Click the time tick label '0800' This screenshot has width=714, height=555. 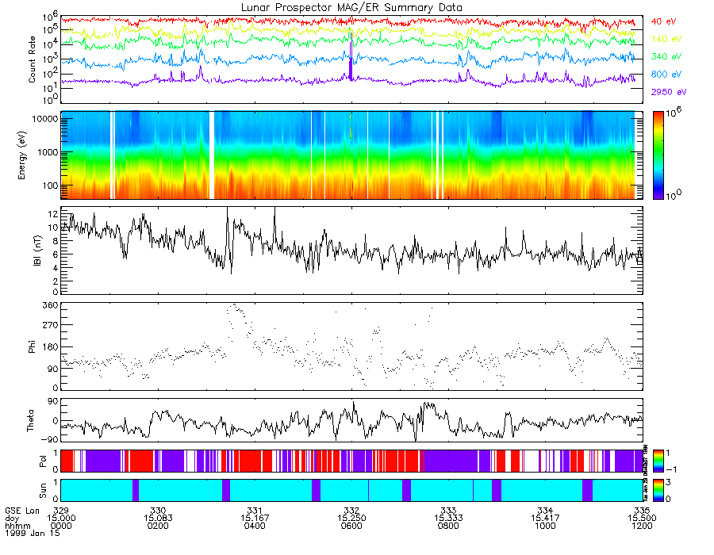click(448, 526)
